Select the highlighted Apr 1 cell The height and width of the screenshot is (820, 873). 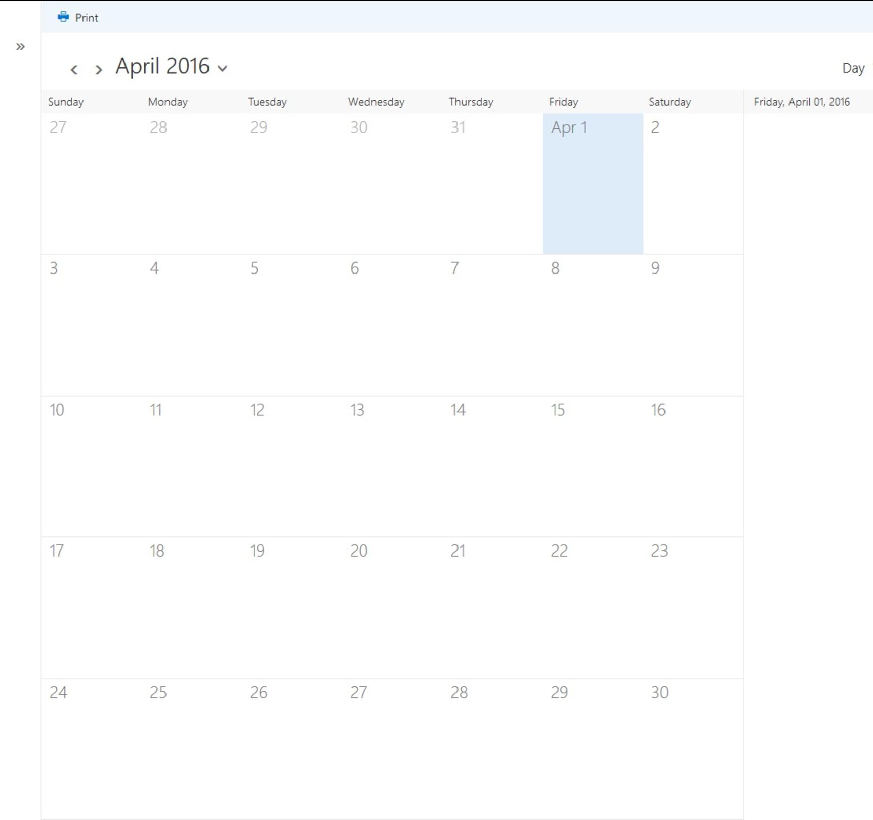coord(592,183)
